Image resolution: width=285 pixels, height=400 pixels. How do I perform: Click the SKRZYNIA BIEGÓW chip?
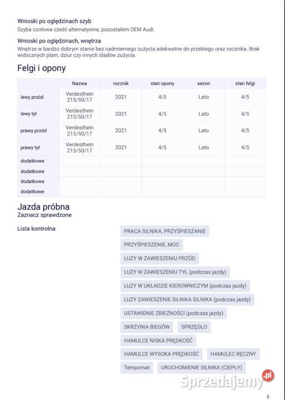tap(147, 327)
